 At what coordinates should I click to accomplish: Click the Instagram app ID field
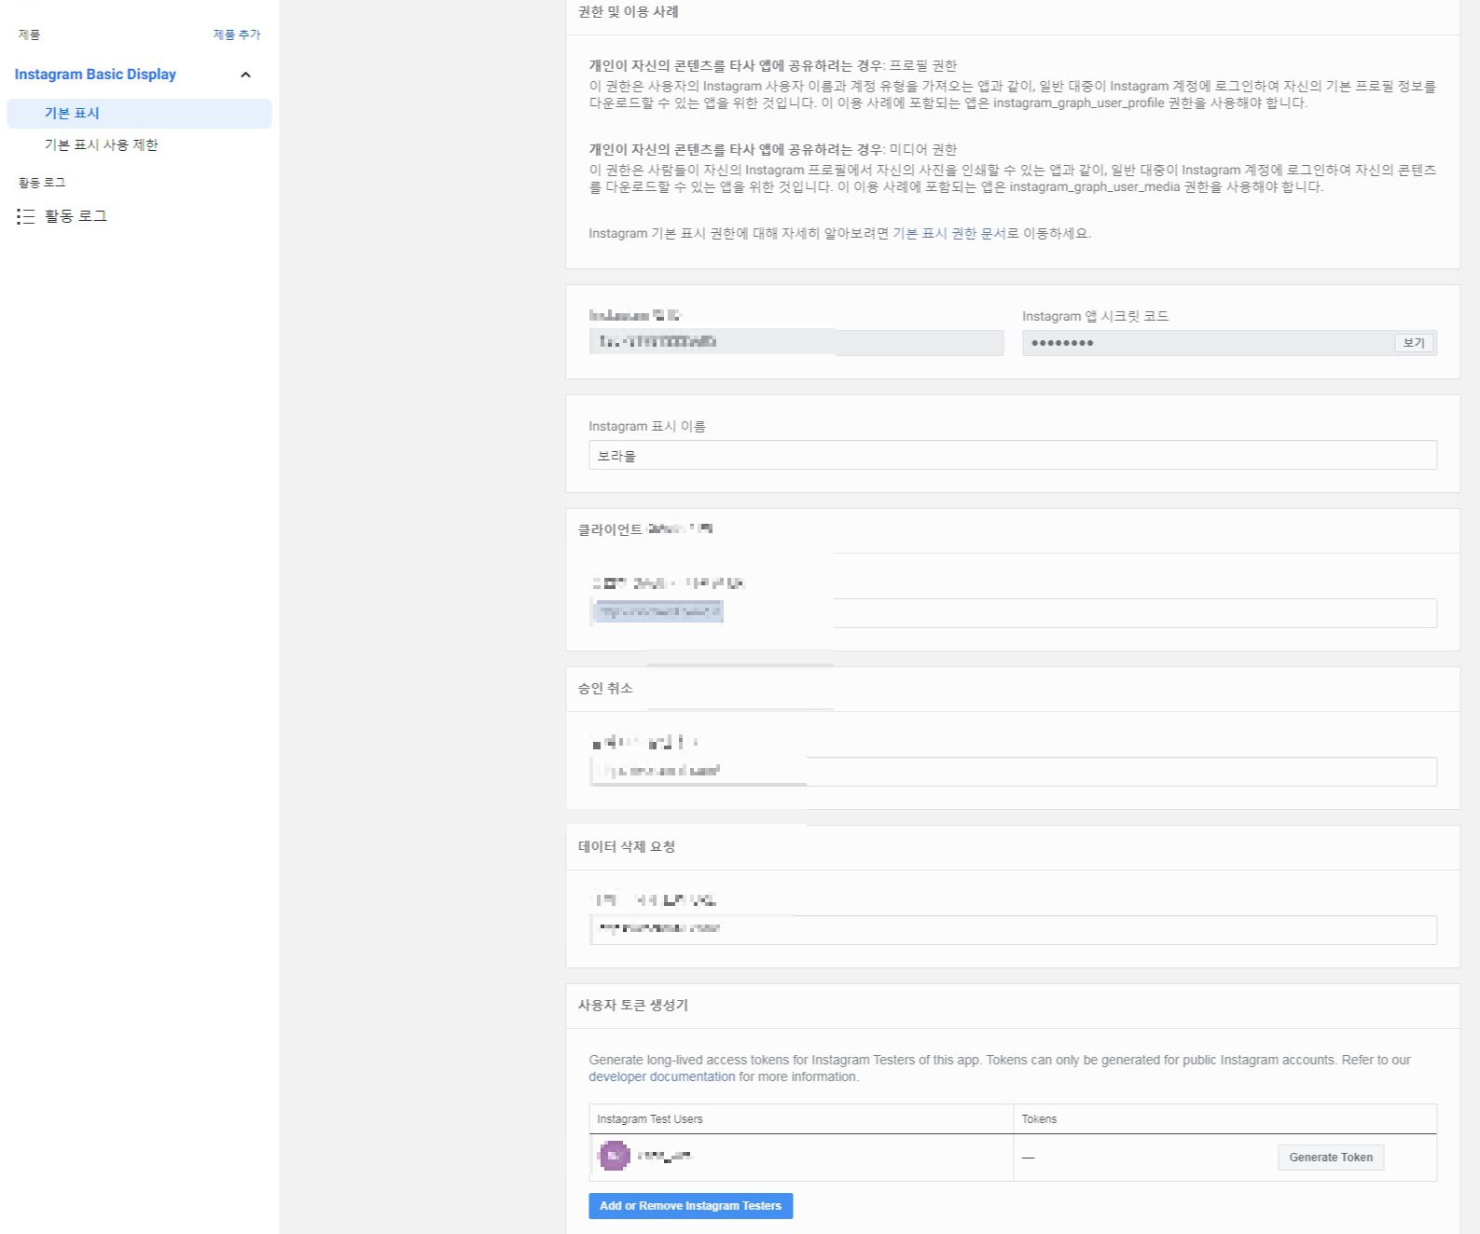(795, 342)
